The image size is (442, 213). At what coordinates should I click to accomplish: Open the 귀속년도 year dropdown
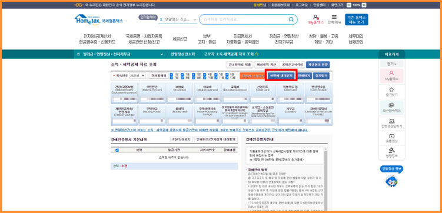click(137, 75)
